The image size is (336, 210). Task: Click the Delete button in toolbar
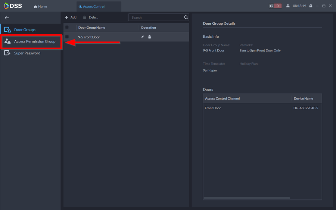point(90,18)
